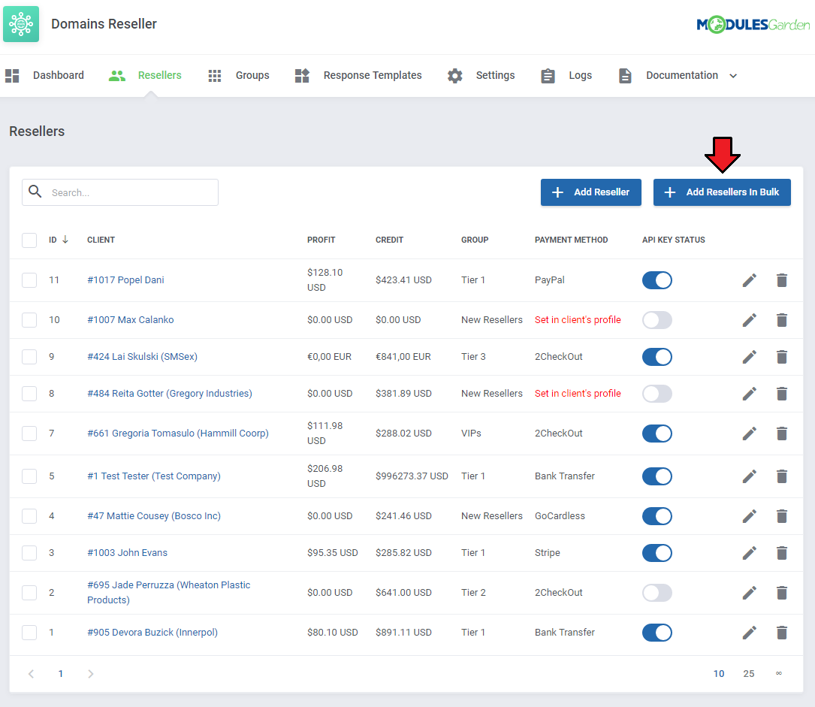Click the PROFIT column header

coord(321,240)
